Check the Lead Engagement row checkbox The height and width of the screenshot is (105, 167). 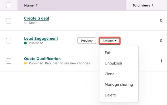8,41
